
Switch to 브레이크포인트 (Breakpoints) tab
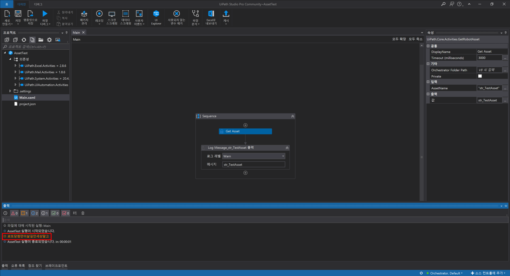click(56, 266)
